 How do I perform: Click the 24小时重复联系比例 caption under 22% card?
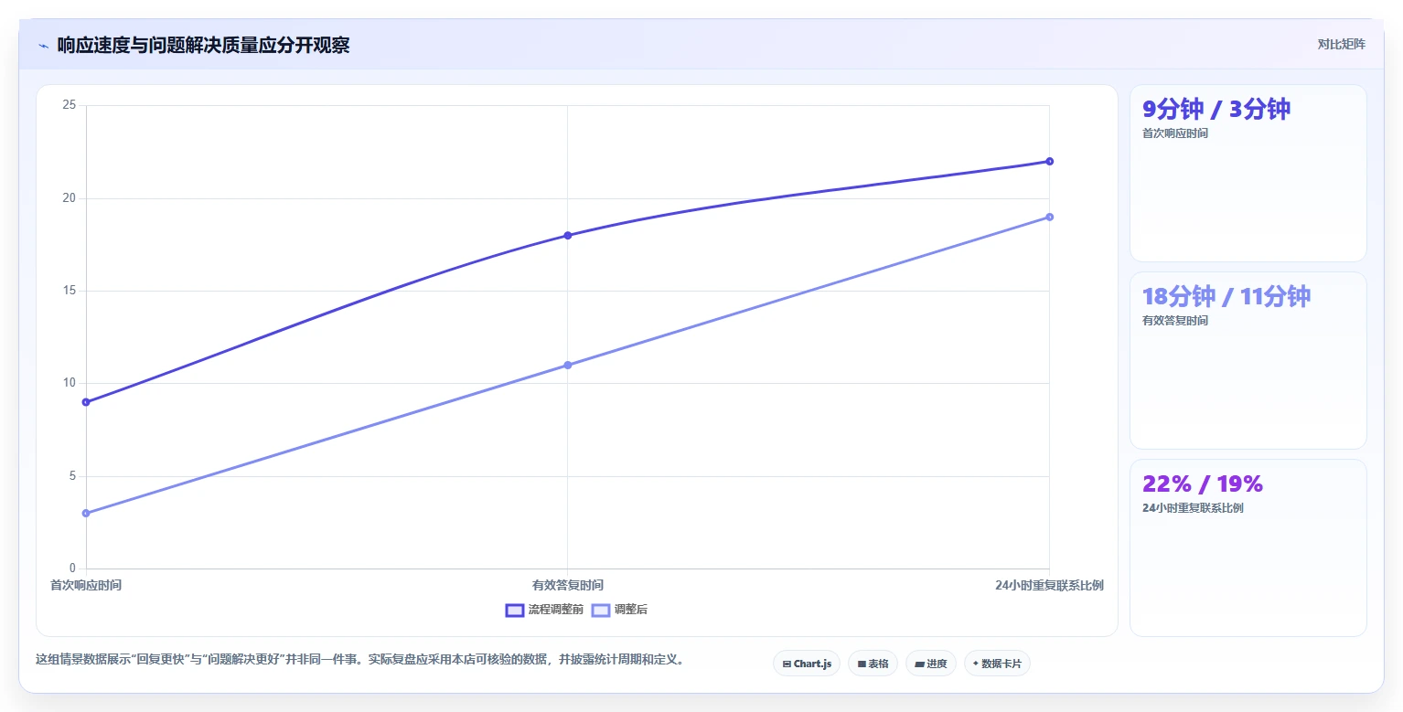click(1193, 508)
